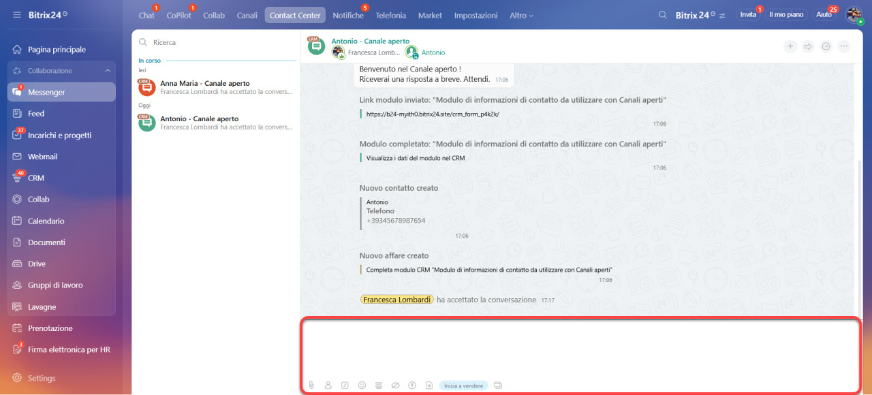Expand the Altro dropdown in top navigation
Screen dimensions: 872x395
click(522, 15)
